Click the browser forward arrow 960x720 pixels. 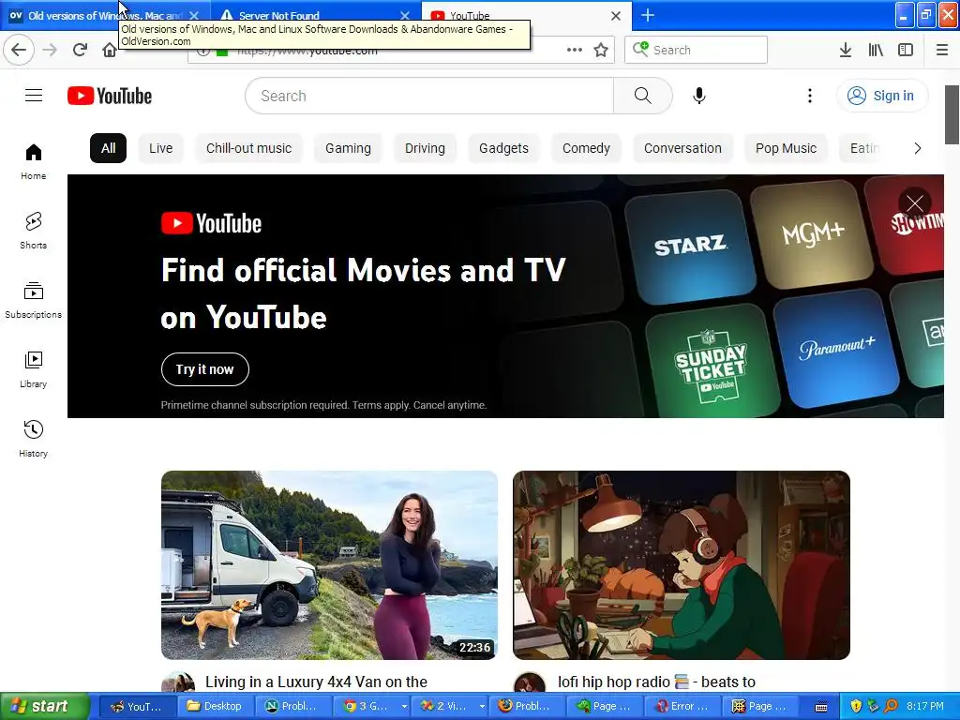[x=50, y=50]
